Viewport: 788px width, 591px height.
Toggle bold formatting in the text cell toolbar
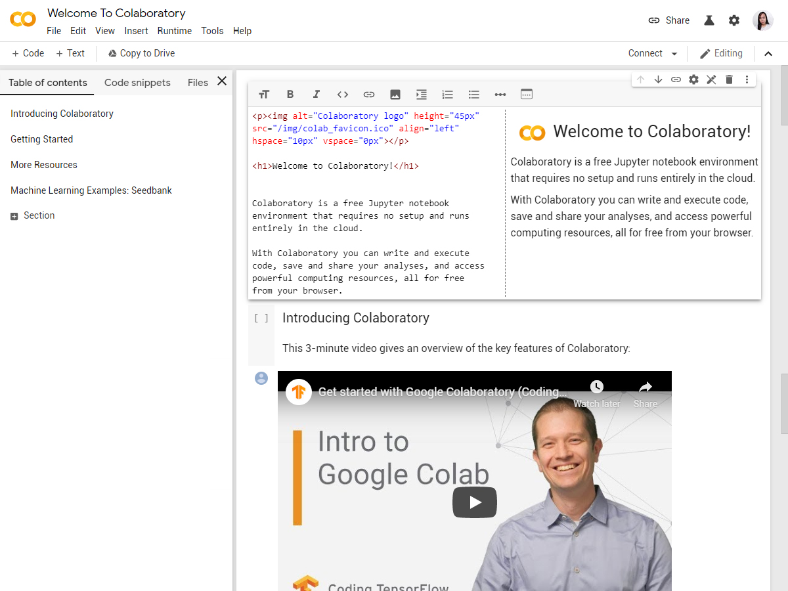click(x=290, y=95)
